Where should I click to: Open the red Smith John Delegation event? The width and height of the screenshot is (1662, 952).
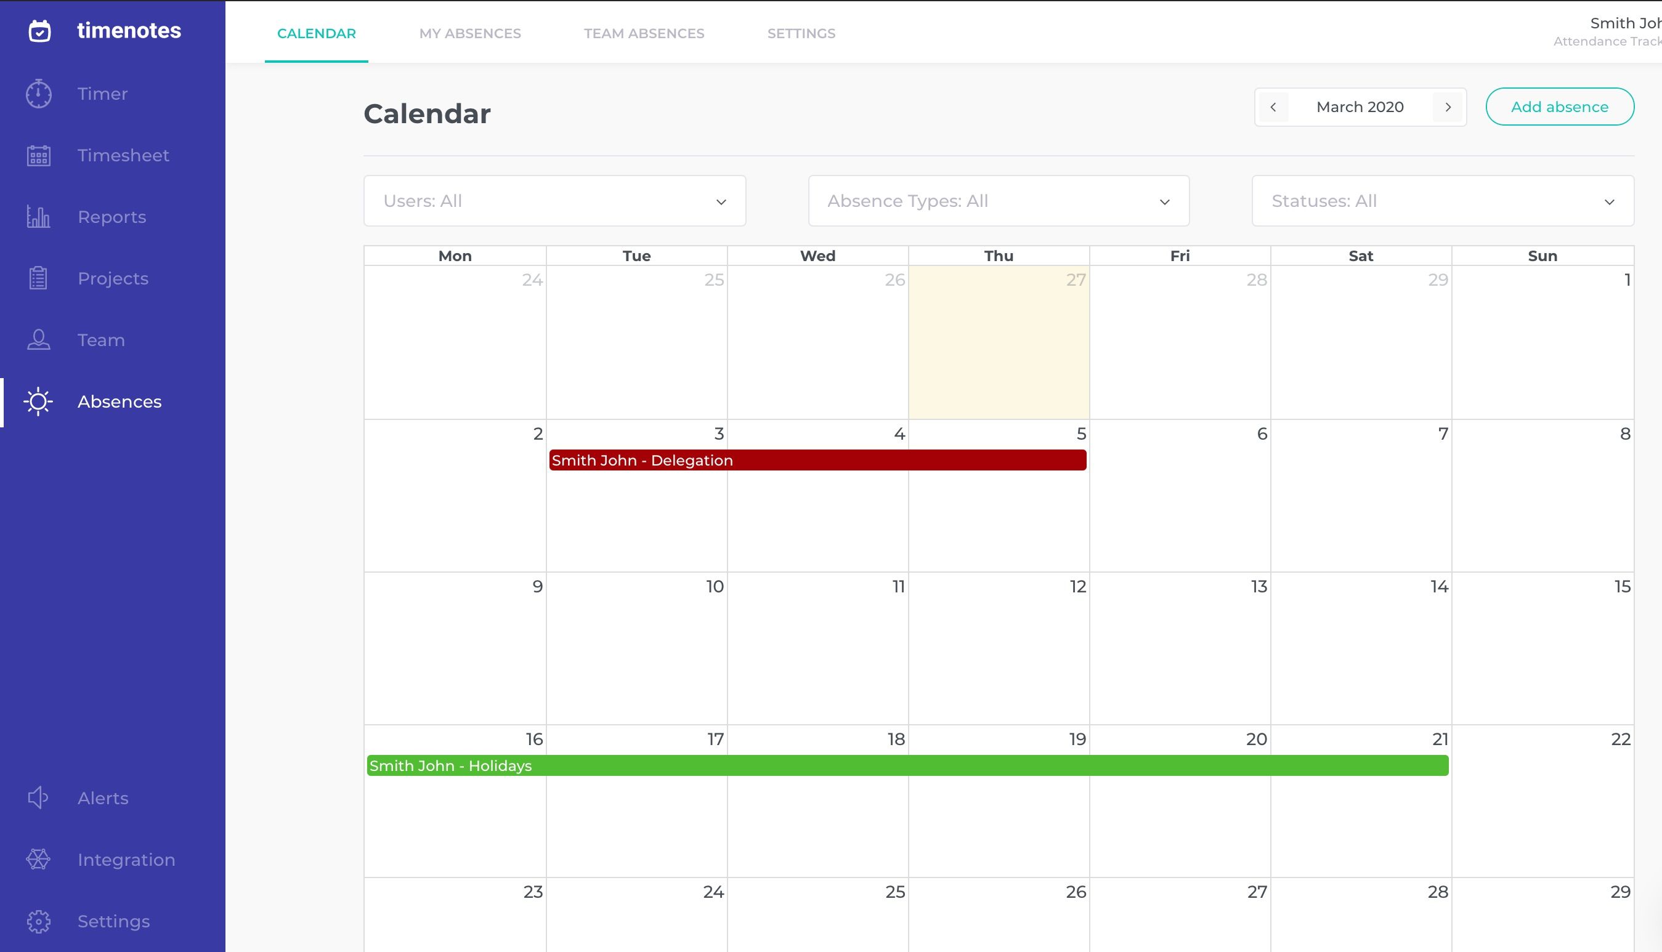(817, 461)
